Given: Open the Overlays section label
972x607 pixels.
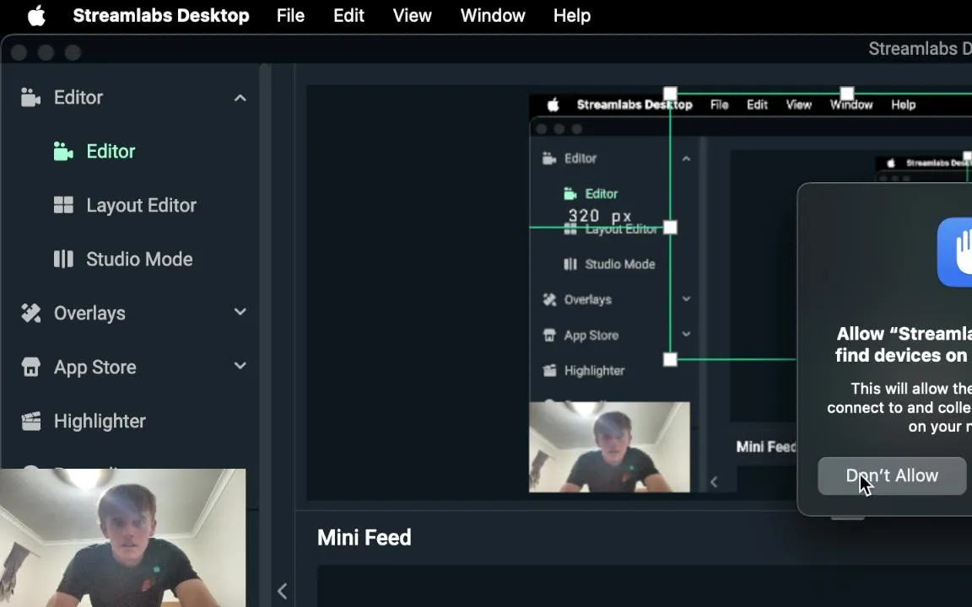Looking at the screenshot, I should (x=89, y=314).
